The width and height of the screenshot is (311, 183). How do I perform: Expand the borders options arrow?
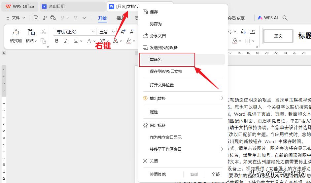coord(253,41)
